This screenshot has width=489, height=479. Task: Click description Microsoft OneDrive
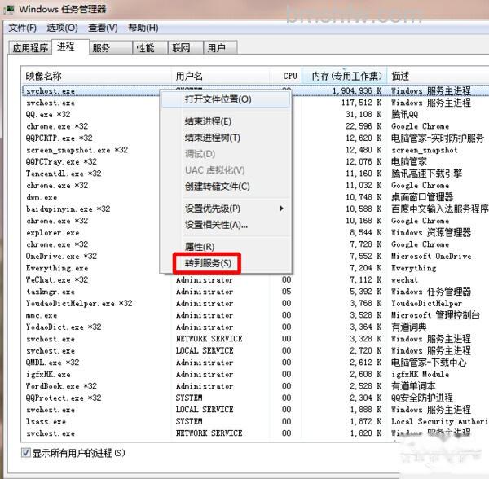click(431, 256)
